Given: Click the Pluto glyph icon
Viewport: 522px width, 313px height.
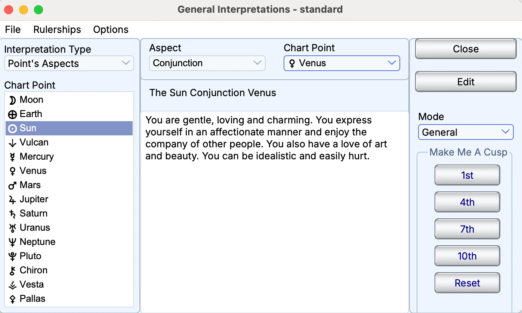Looking at the screenshot, I should pos(13,256).
